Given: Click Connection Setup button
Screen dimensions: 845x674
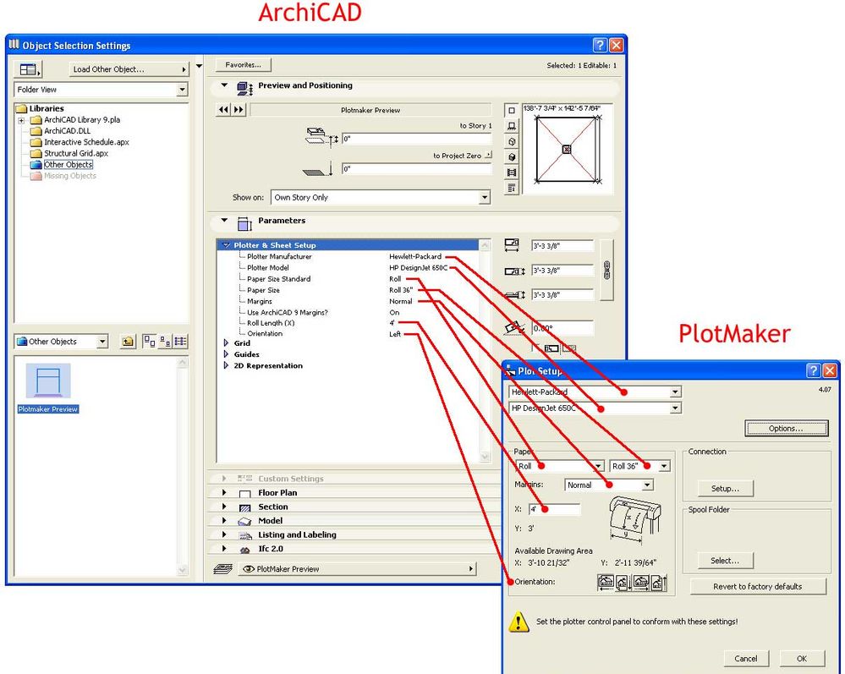Looking at the screenshot, I should click(x=725, y=489).
